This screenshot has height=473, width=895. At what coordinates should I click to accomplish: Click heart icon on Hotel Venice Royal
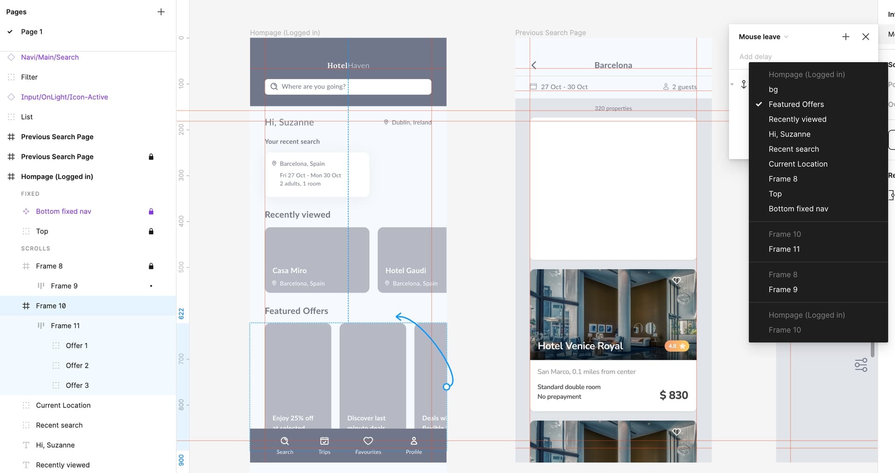click(x=677, y=281)
